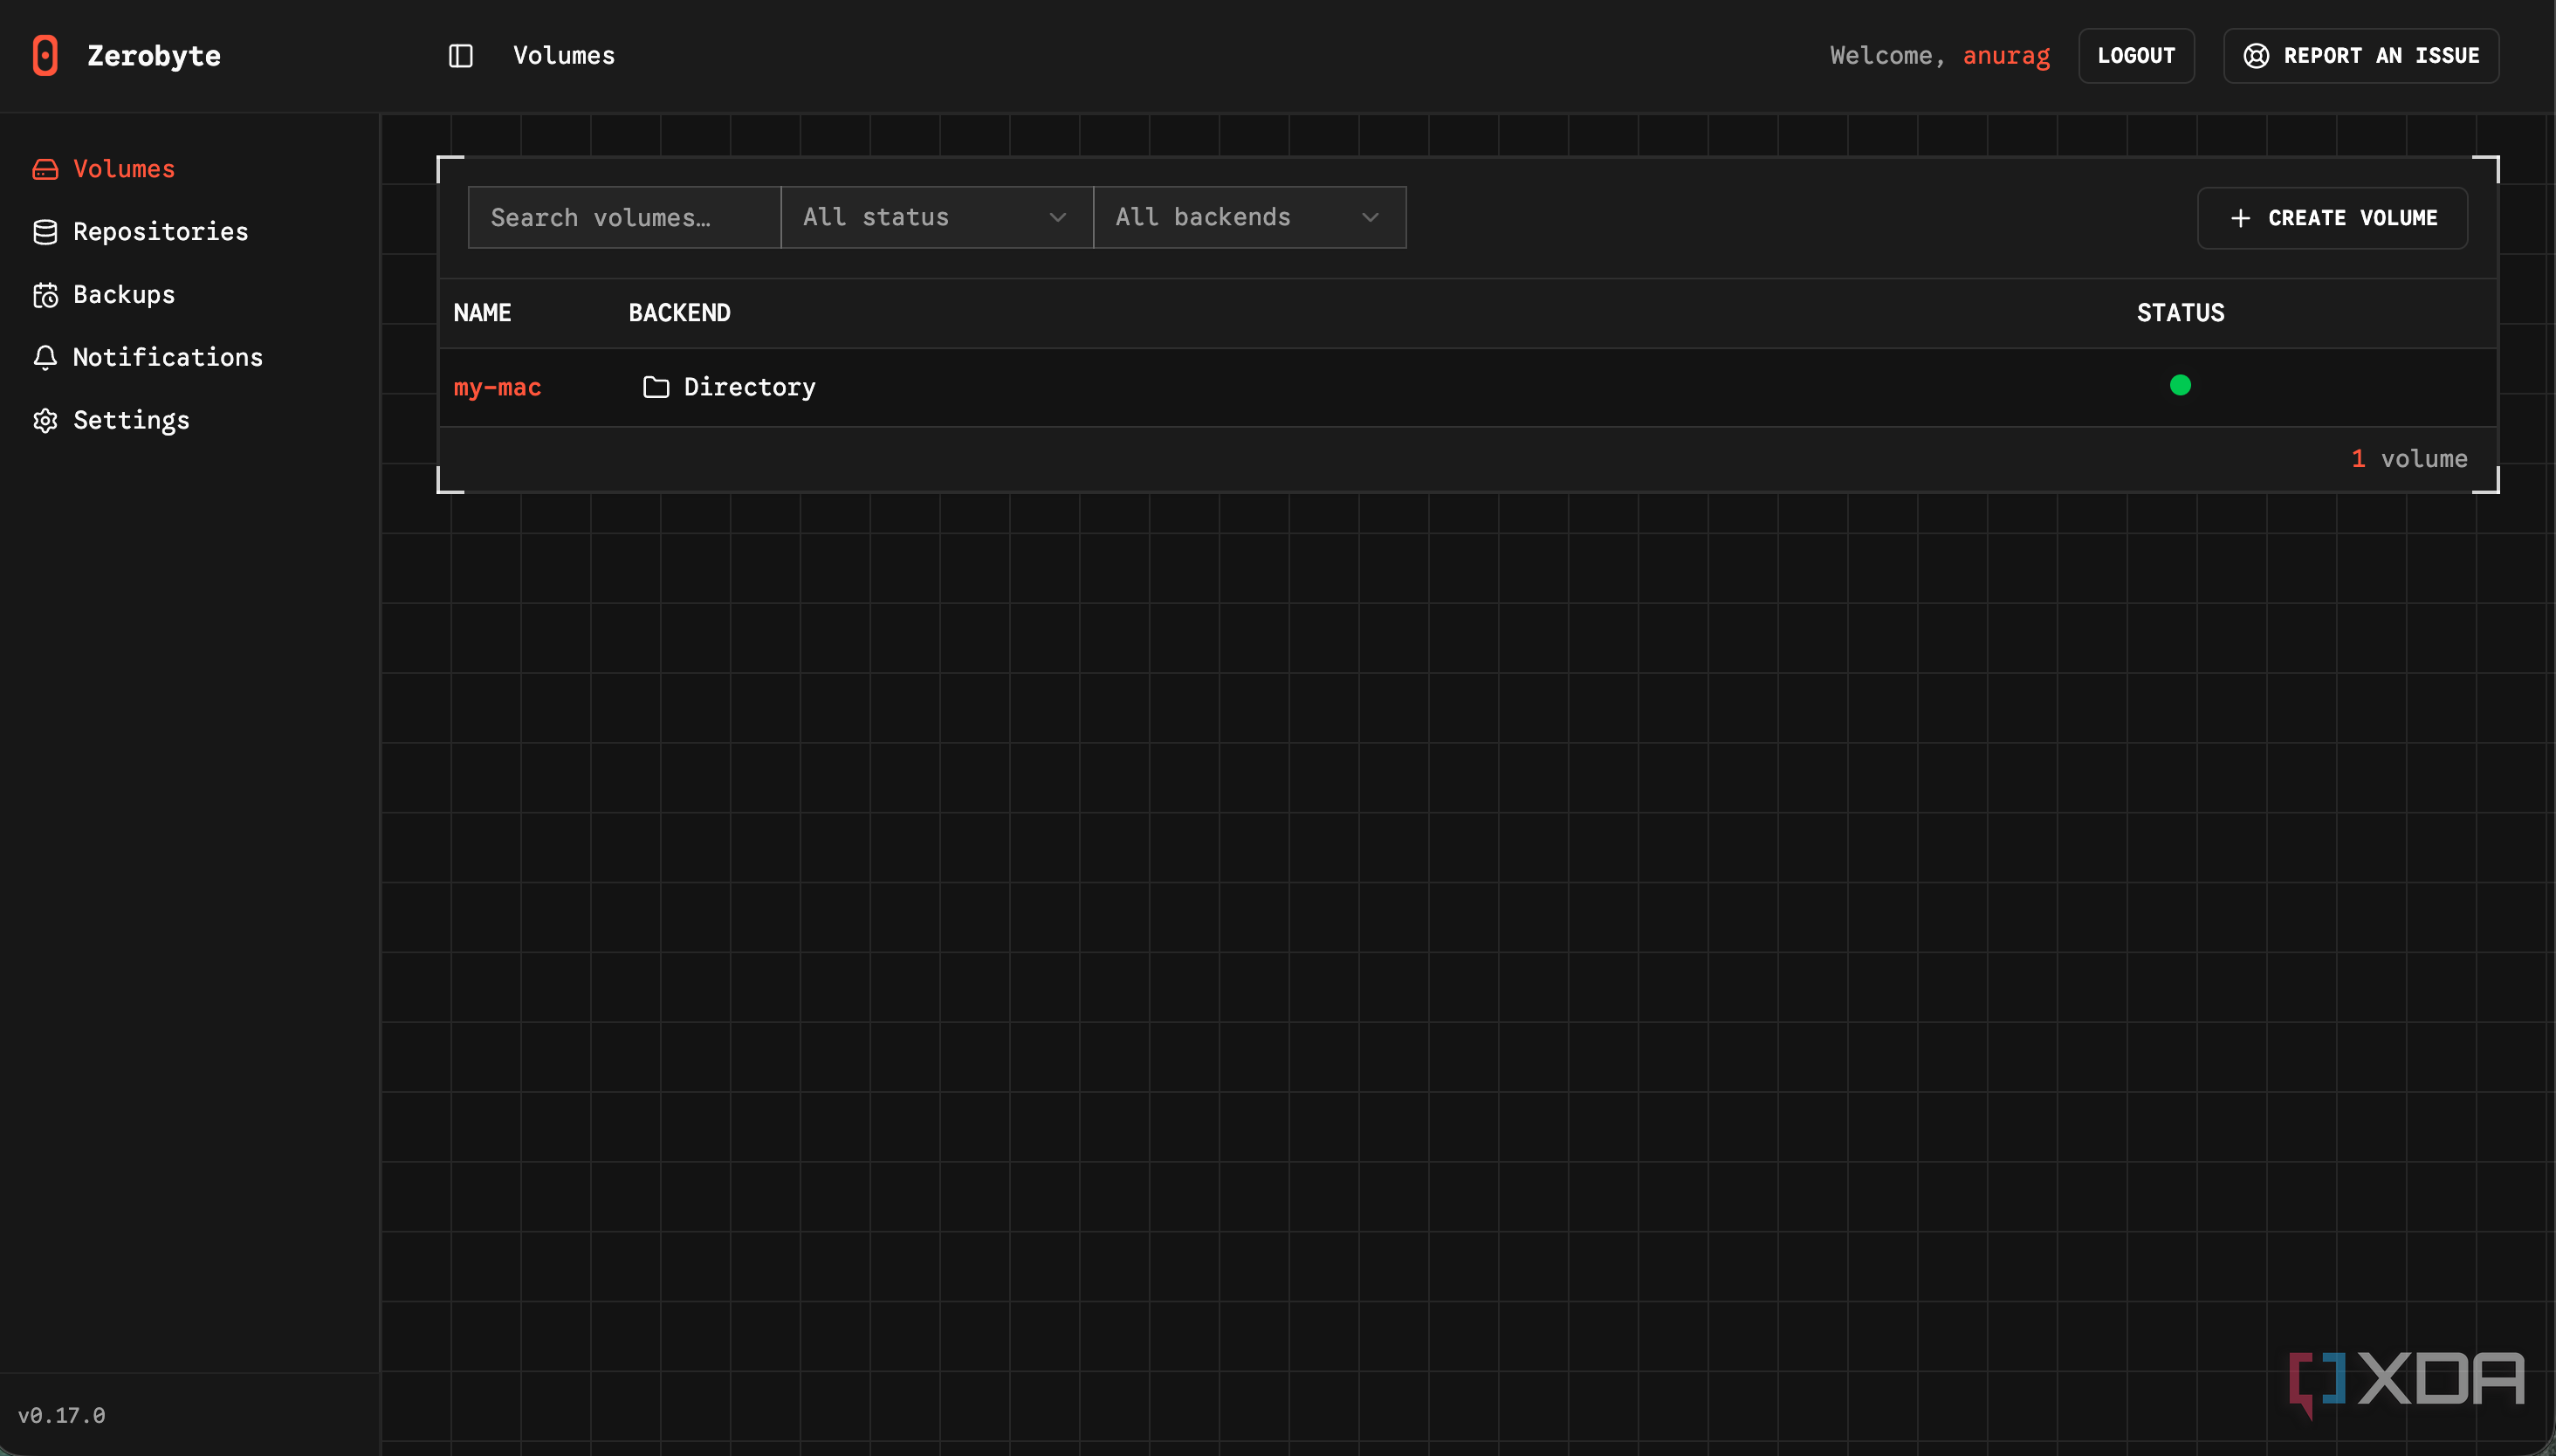Expand the All status dropdown

[x=936, y=217]
